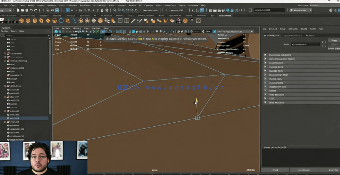Click the undo arrow in the status line
Viewport: 340px width, 175px height.
(31, 11)
